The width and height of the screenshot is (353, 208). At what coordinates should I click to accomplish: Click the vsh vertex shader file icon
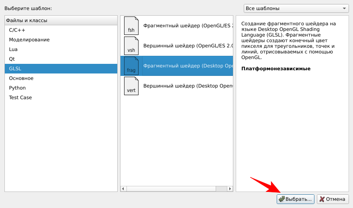tap(131, 46)
